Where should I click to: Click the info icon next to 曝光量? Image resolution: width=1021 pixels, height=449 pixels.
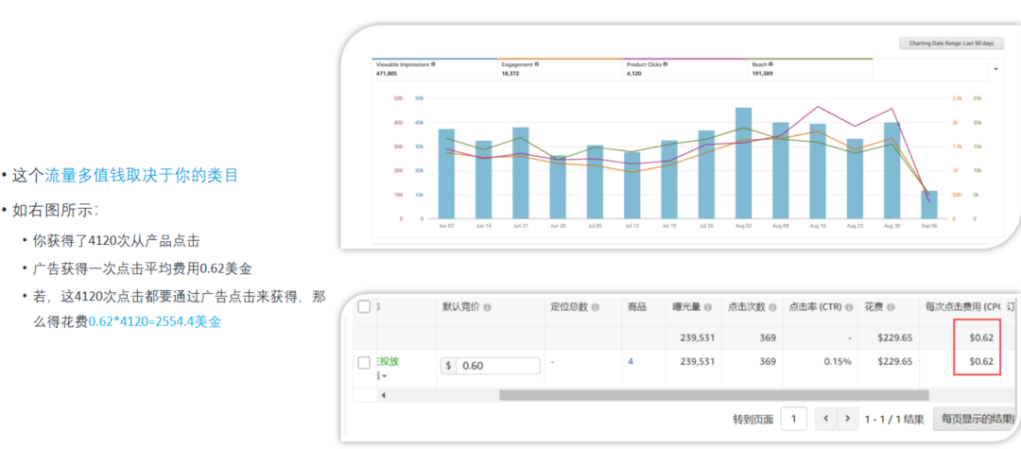tap(708, 307)
